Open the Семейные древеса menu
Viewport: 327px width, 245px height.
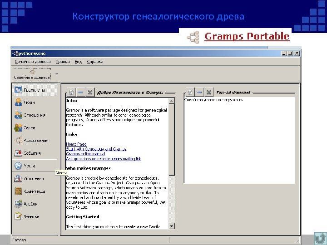point(33,62)
